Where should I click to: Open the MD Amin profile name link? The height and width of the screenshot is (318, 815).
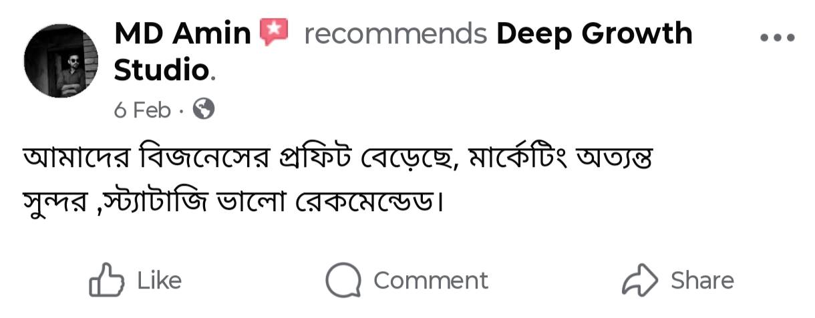click(182, 33)
